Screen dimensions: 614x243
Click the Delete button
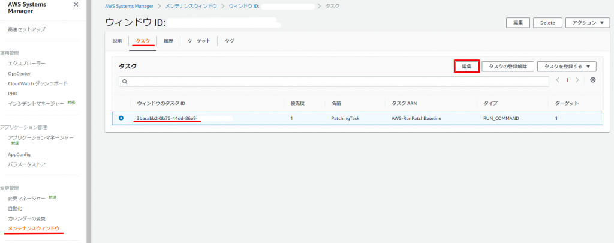pyautogui.click(x=547, y=23)
